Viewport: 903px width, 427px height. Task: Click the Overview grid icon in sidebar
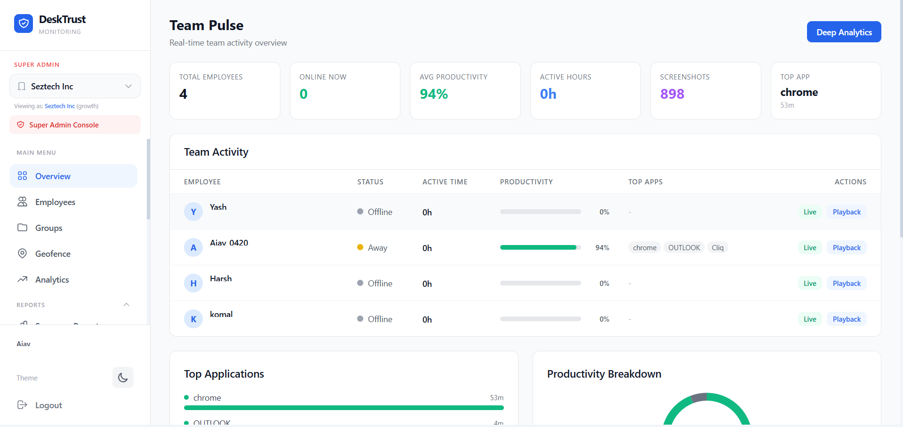(22, 176)
